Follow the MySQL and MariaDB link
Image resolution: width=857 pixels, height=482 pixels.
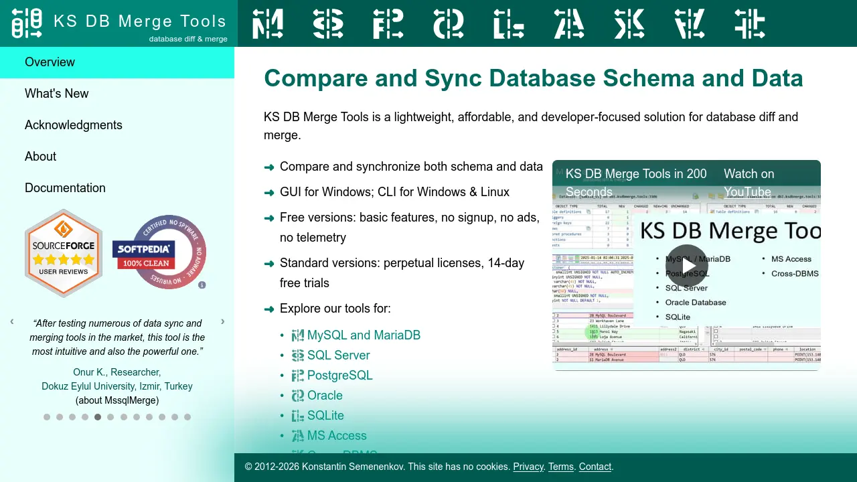point(364,335)
